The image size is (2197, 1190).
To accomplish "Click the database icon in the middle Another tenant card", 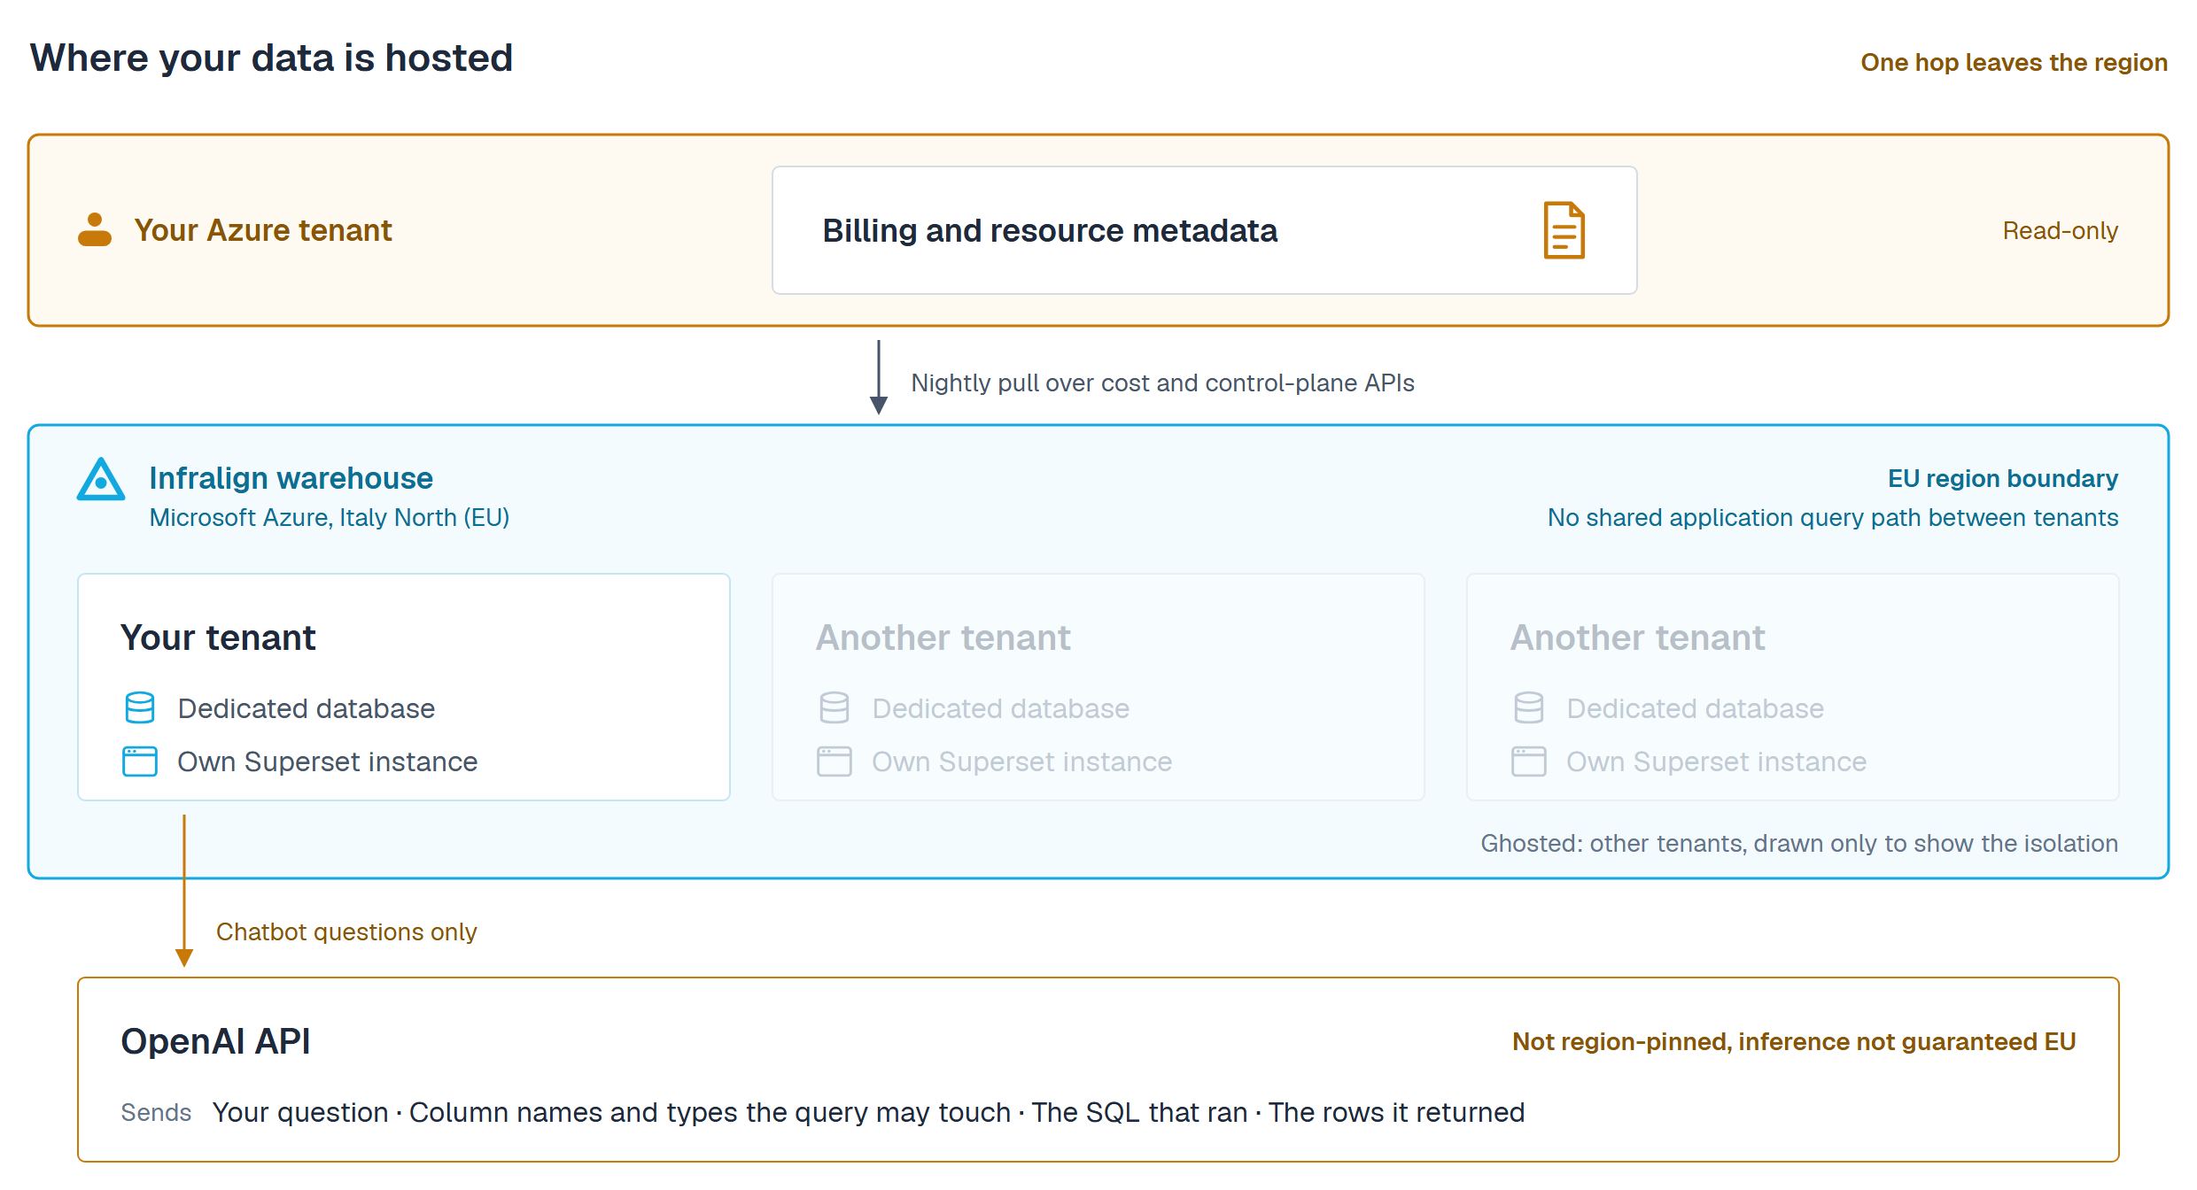I will 835,708.
